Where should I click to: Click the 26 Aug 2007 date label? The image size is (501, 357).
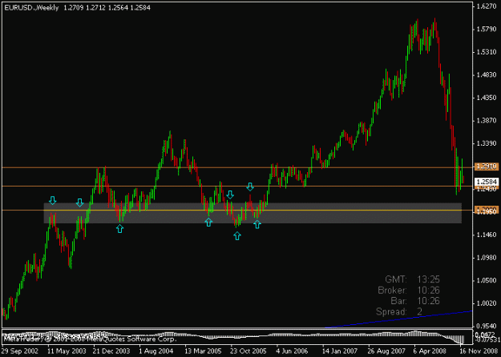click(x=386, y=351)
